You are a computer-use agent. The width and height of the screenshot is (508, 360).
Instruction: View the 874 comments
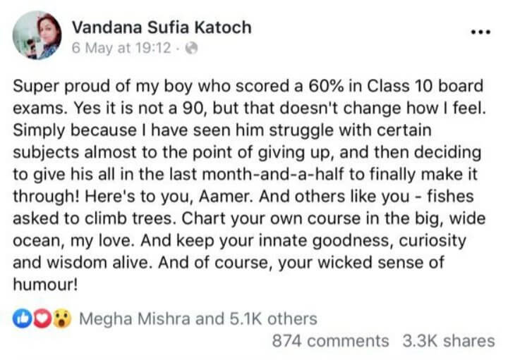click(330, 341)
